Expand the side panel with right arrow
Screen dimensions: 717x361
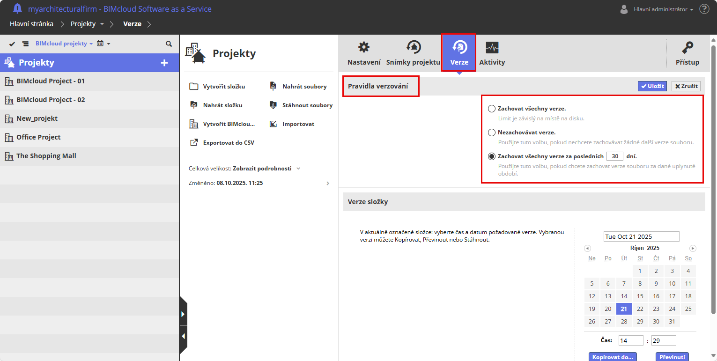(183, 314)
